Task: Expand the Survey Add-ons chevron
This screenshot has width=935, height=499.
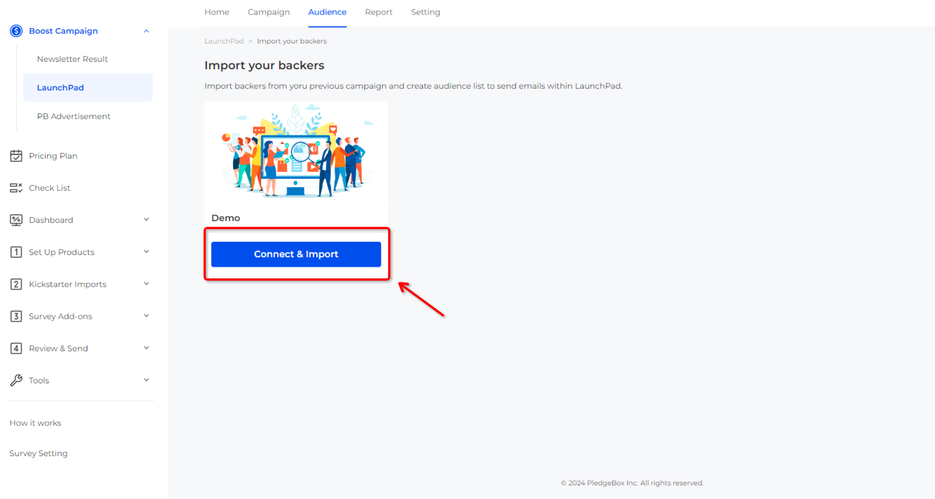Action: (146, 315)
